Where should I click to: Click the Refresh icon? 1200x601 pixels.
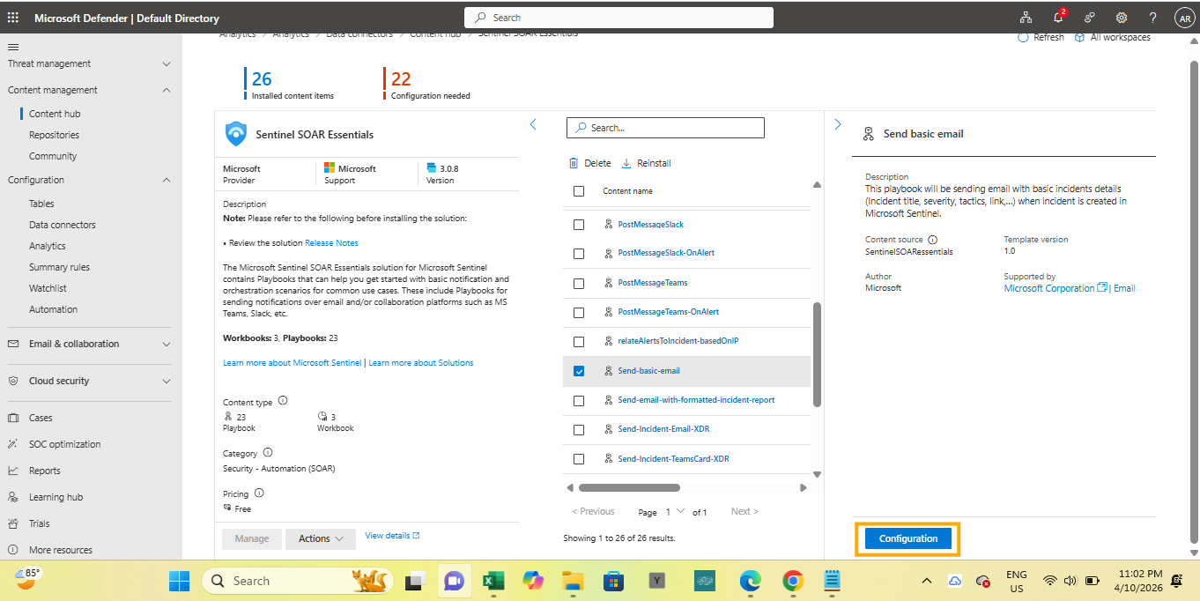tap(1023, 38)
